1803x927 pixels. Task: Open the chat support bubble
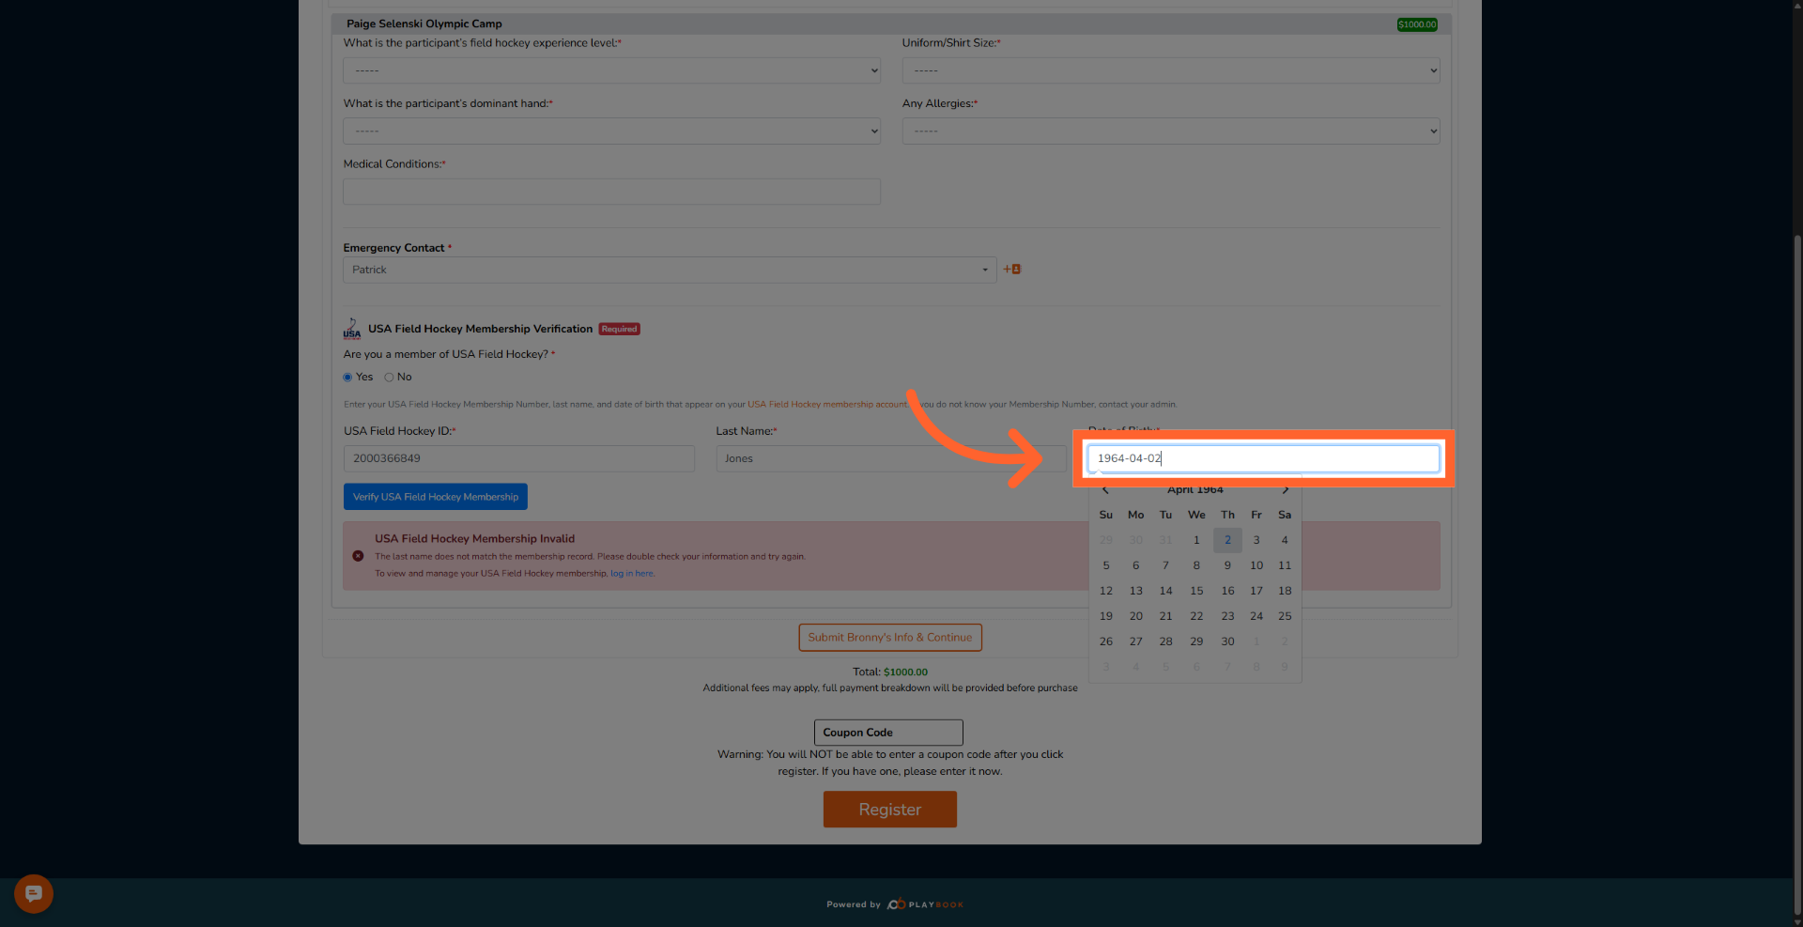(34, 893)
